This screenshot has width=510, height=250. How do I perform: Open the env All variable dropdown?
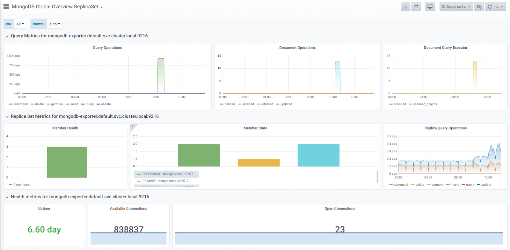[20, 24]
